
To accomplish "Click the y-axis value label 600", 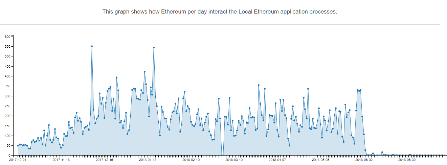I will [x=7, y=37].
